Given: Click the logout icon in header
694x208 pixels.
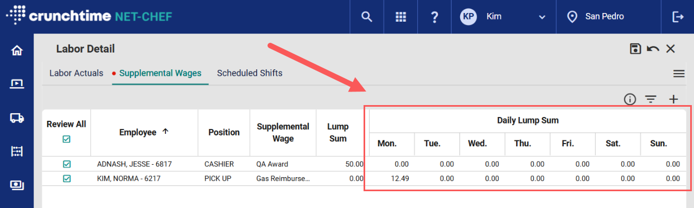Looking at the screenshot, I should (x=678, y=17).
